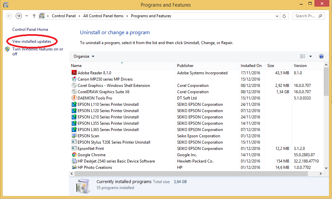Viewport: 332px width, 199px height.
Task: Click the EPSON L365 Series Printer Uninstall icon
Action: tap(74, 129)
